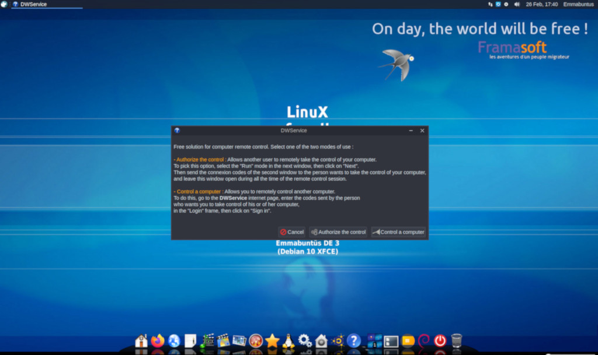
Task: Click the volume speaker tray icon
Action: coord(517,4)
